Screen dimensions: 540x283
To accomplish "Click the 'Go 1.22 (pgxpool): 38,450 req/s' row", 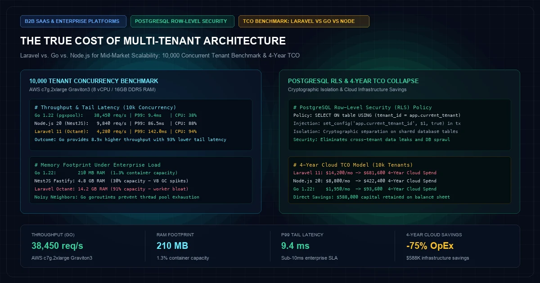I will click(x=115, y=115).
